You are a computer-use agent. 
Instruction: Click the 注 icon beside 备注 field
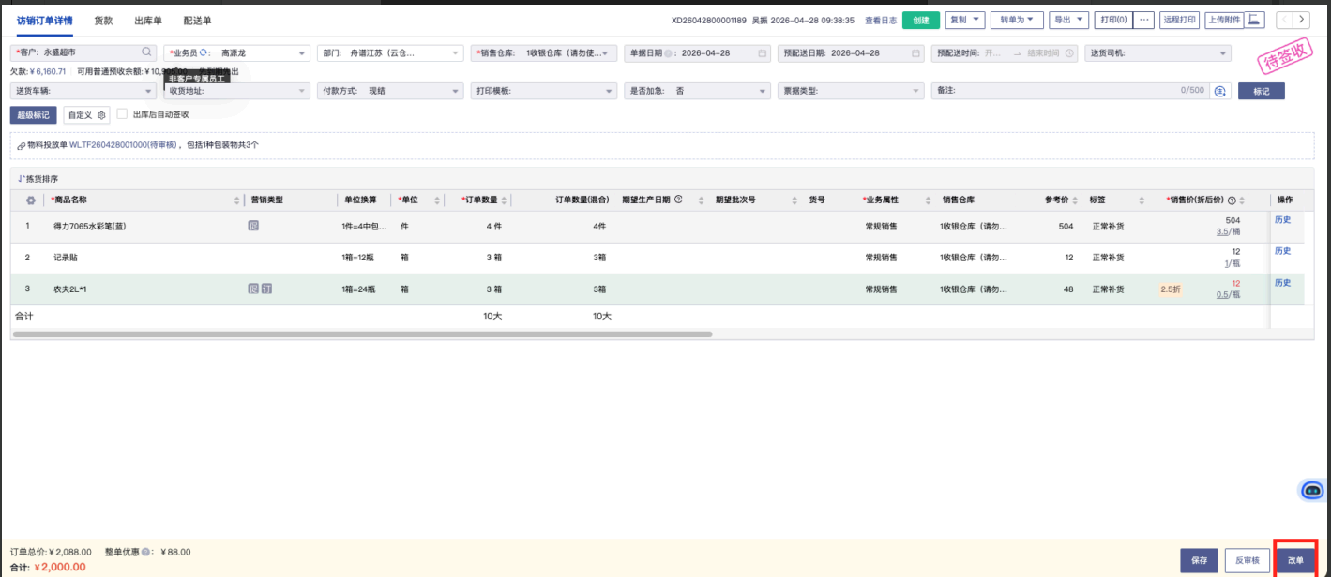point(1219,91)
